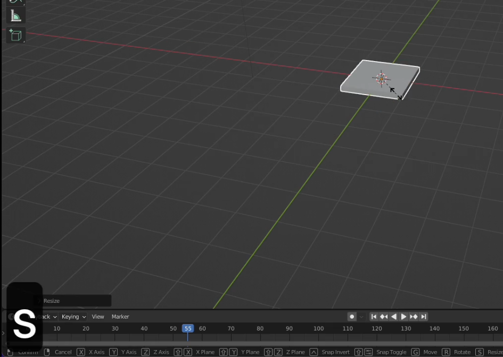Click the Cancel hint in the status bar
503x357 pixels.
(x=63, y=352)
